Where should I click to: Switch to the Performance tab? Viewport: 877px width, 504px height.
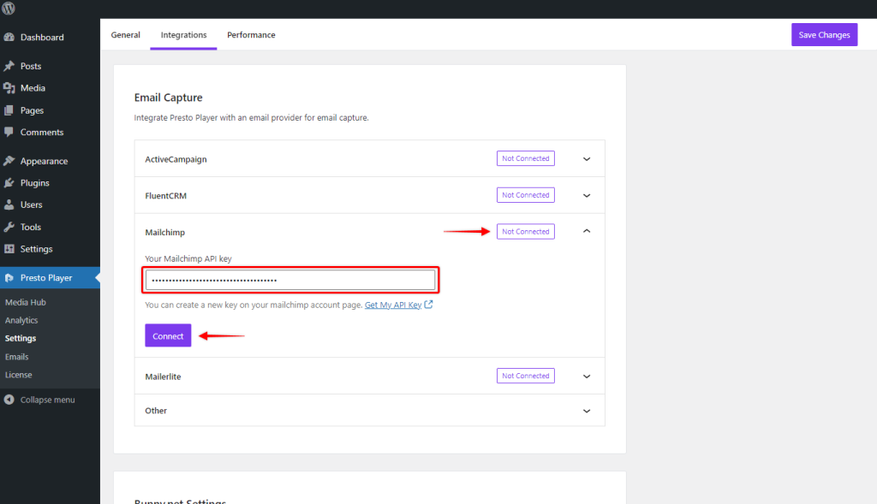coord(251,35)
